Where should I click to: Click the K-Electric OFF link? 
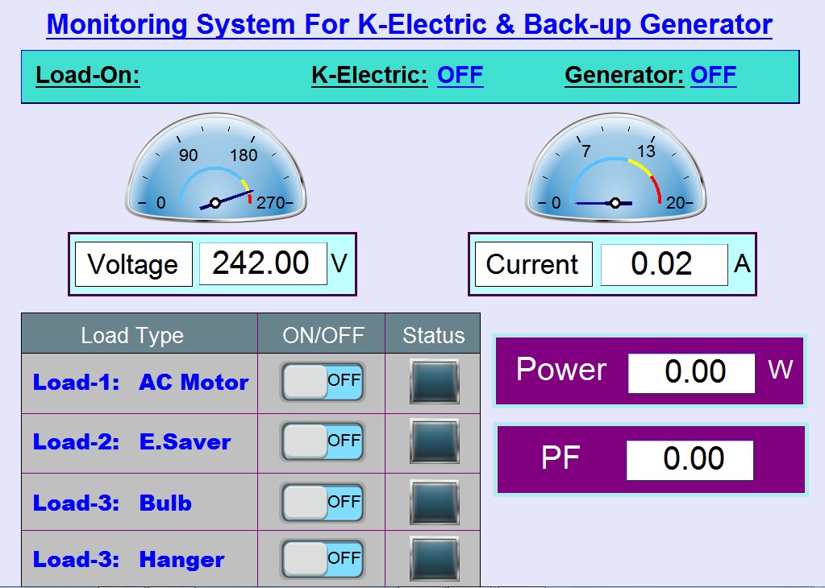coord(460,75)
